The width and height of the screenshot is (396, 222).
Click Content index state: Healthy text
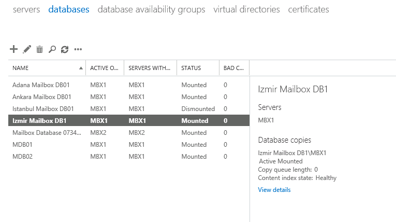click(x=297, y=178)
